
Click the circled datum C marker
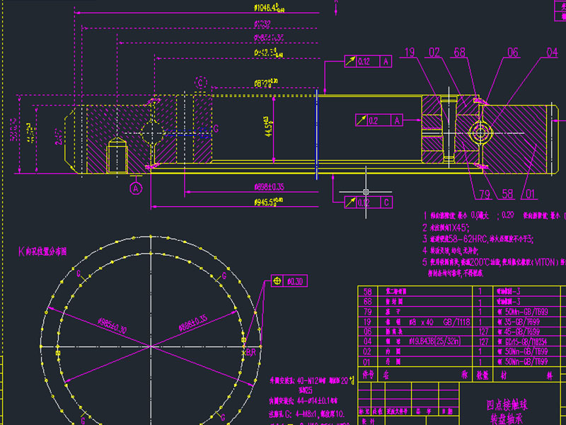(202, 82)
